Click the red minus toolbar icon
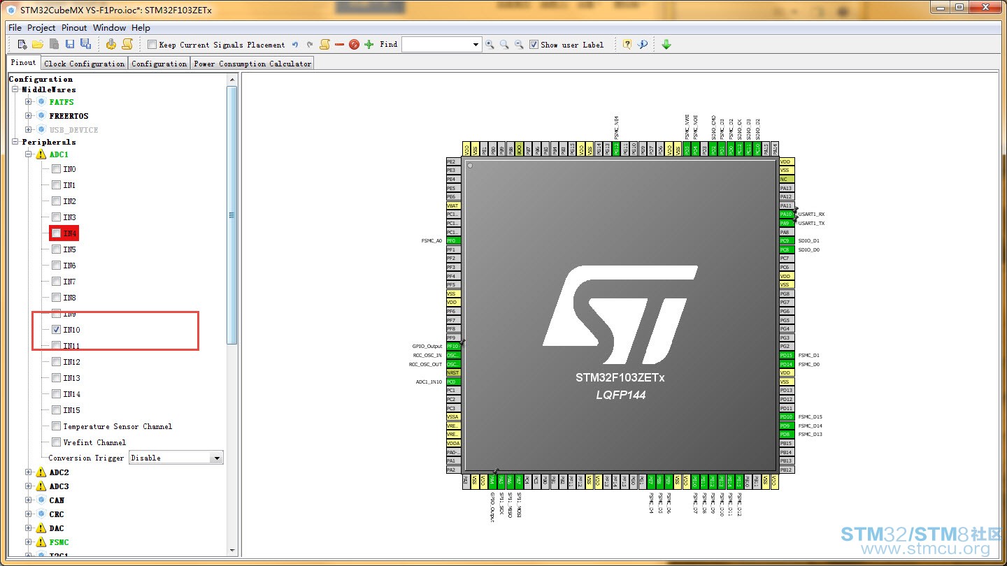Viewport: 1007px width, 566px height. 339,45
